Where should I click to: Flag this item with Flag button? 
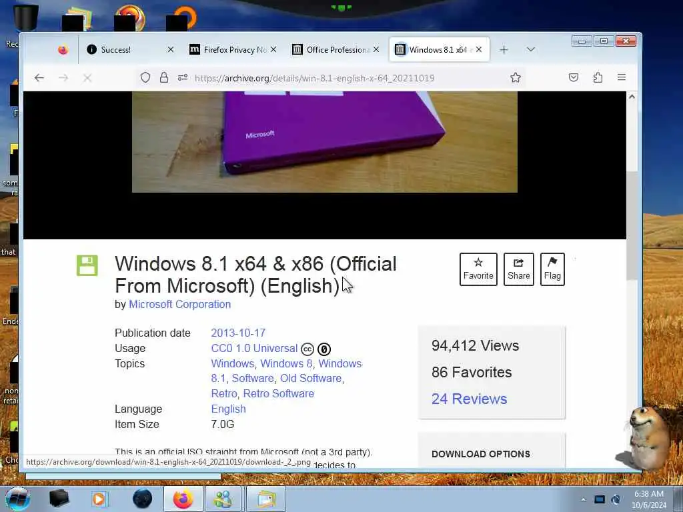[x=552, y=269]
